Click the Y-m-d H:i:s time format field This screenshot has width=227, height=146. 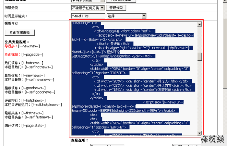tap(88, 16)
